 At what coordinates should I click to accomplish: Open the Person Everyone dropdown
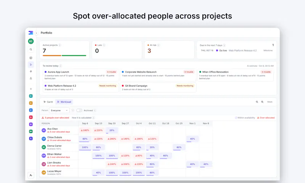click(59, 110)
